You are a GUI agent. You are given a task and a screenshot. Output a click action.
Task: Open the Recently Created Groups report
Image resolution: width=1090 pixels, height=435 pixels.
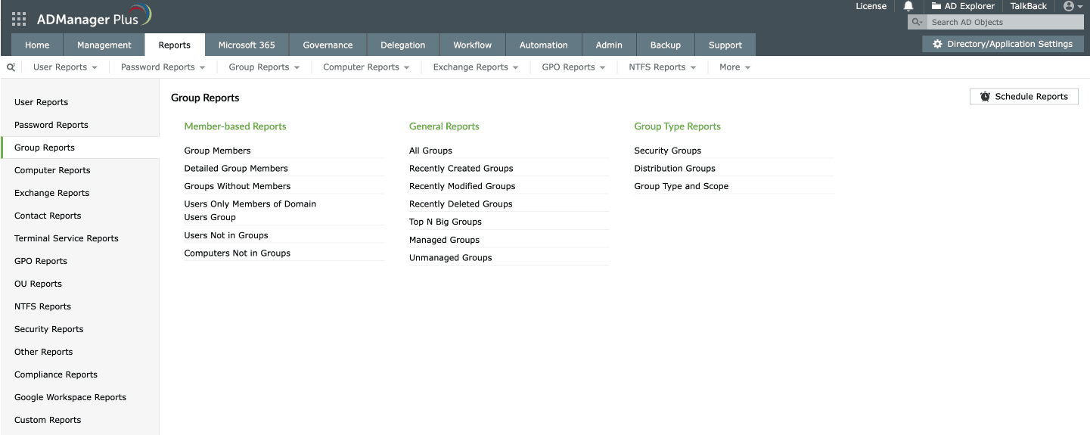461,169
